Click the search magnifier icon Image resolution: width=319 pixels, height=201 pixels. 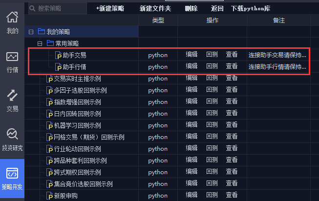click(32, 8)
